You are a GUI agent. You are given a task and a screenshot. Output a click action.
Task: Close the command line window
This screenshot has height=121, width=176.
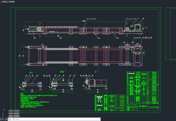3,119
